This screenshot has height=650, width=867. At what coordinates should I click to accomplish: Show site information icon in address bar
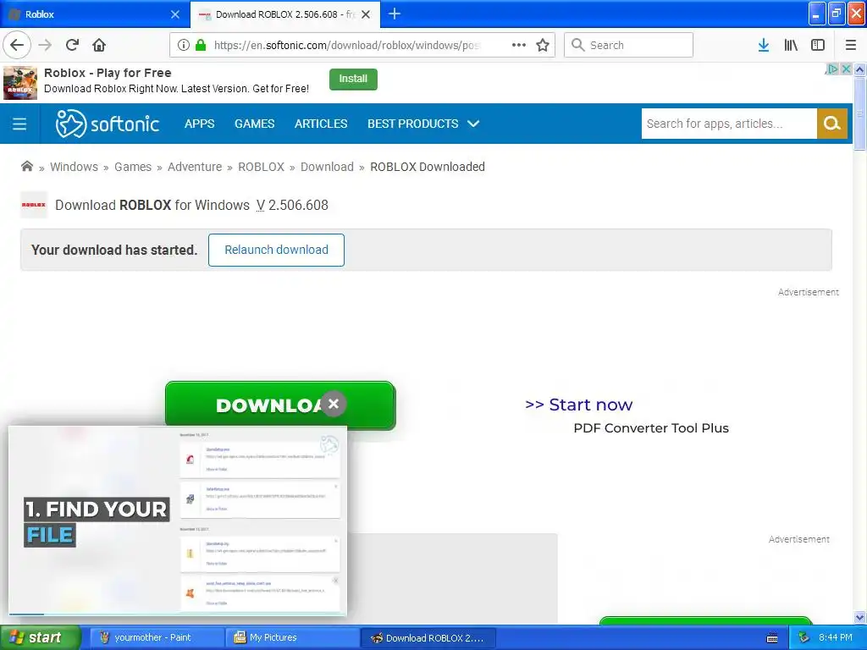tap(184, 46)
